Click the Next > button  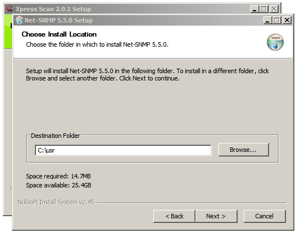pyautogui.click(x=216, y=216)
